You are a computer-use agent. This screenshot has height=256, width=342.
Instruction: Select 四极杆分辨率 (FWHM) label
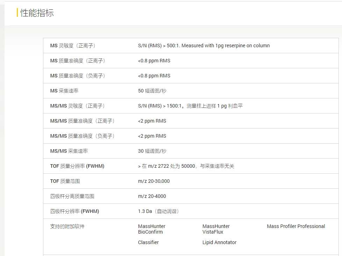pyautogui.click(x=74, y=212)
